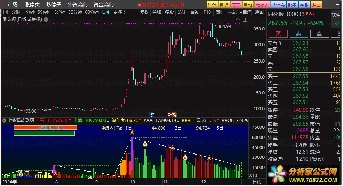This screenshot has height=186, width=343.
Task: Click the money bag icon near the volume peak
Action: 145,144
